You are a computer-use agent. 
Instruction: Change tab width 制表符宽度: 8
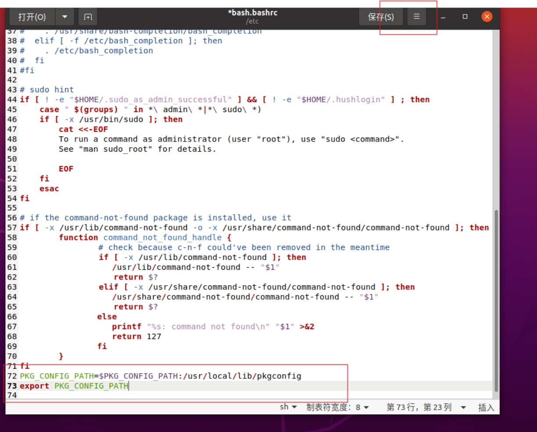(337, 407)
